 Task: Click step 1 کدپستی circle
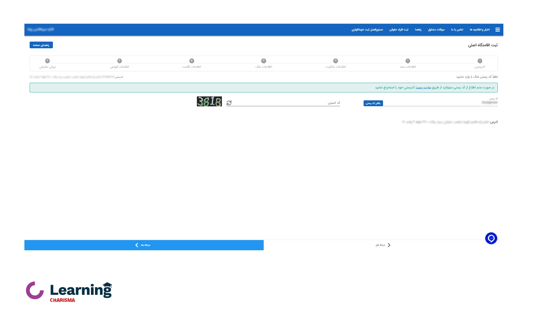(480, 61)
